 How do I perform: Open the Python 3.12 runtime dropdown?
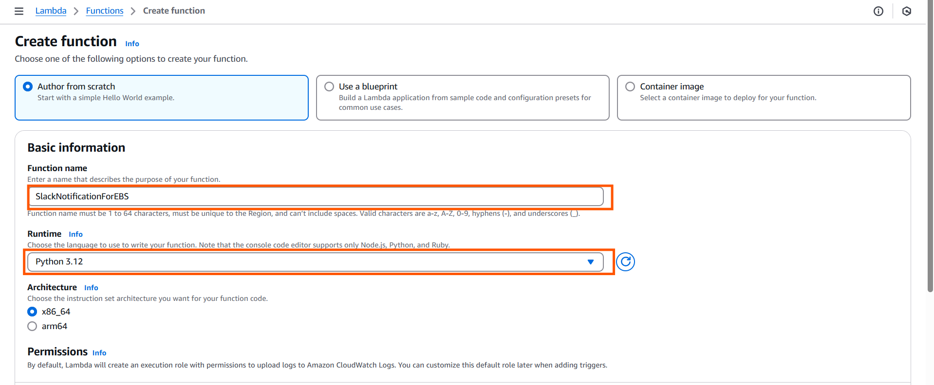[x=316, y=262]
